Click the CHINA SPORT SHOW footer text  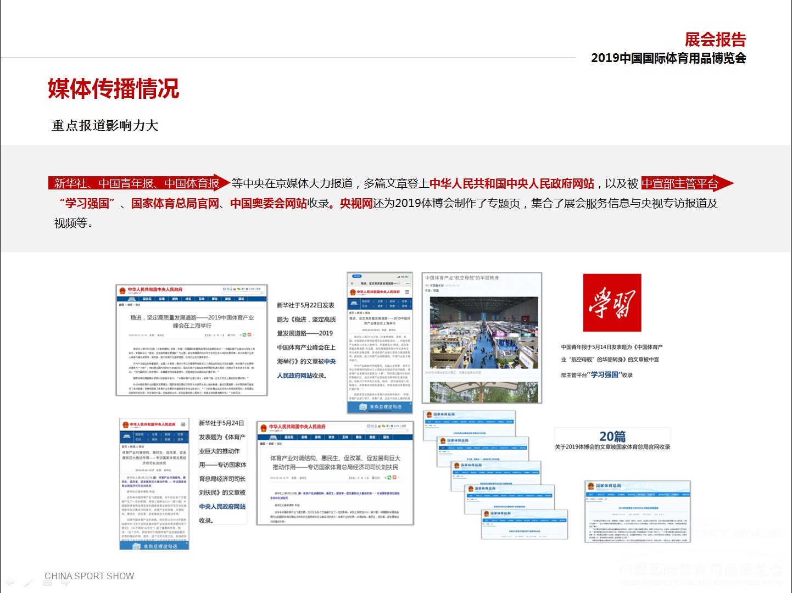[90, 576]
